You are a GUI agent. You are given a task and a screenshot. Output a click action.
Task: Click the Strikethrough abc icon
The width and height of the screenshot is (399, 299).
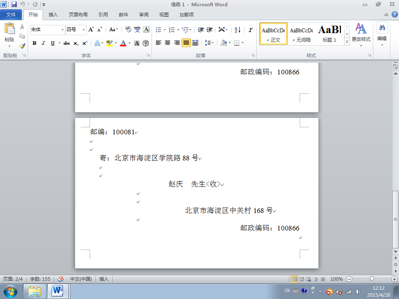67,43
